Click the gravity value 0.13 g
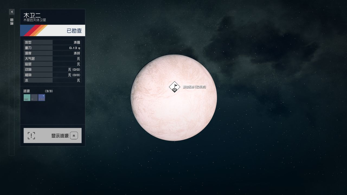The height and width of the screenshot is (195, 347). pyautogui.click(x=75, y=48)
